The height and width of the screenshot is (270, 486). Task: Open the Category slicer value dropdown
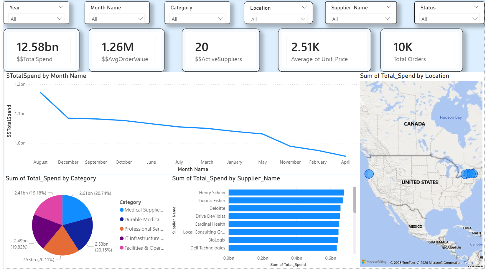coord(197,19)
